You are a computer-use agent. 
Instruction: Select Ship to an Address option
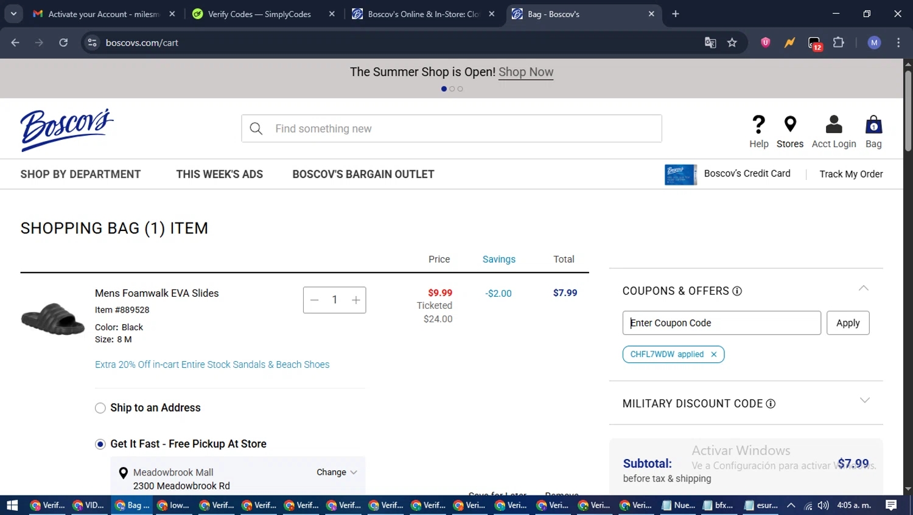coord(100,408)
